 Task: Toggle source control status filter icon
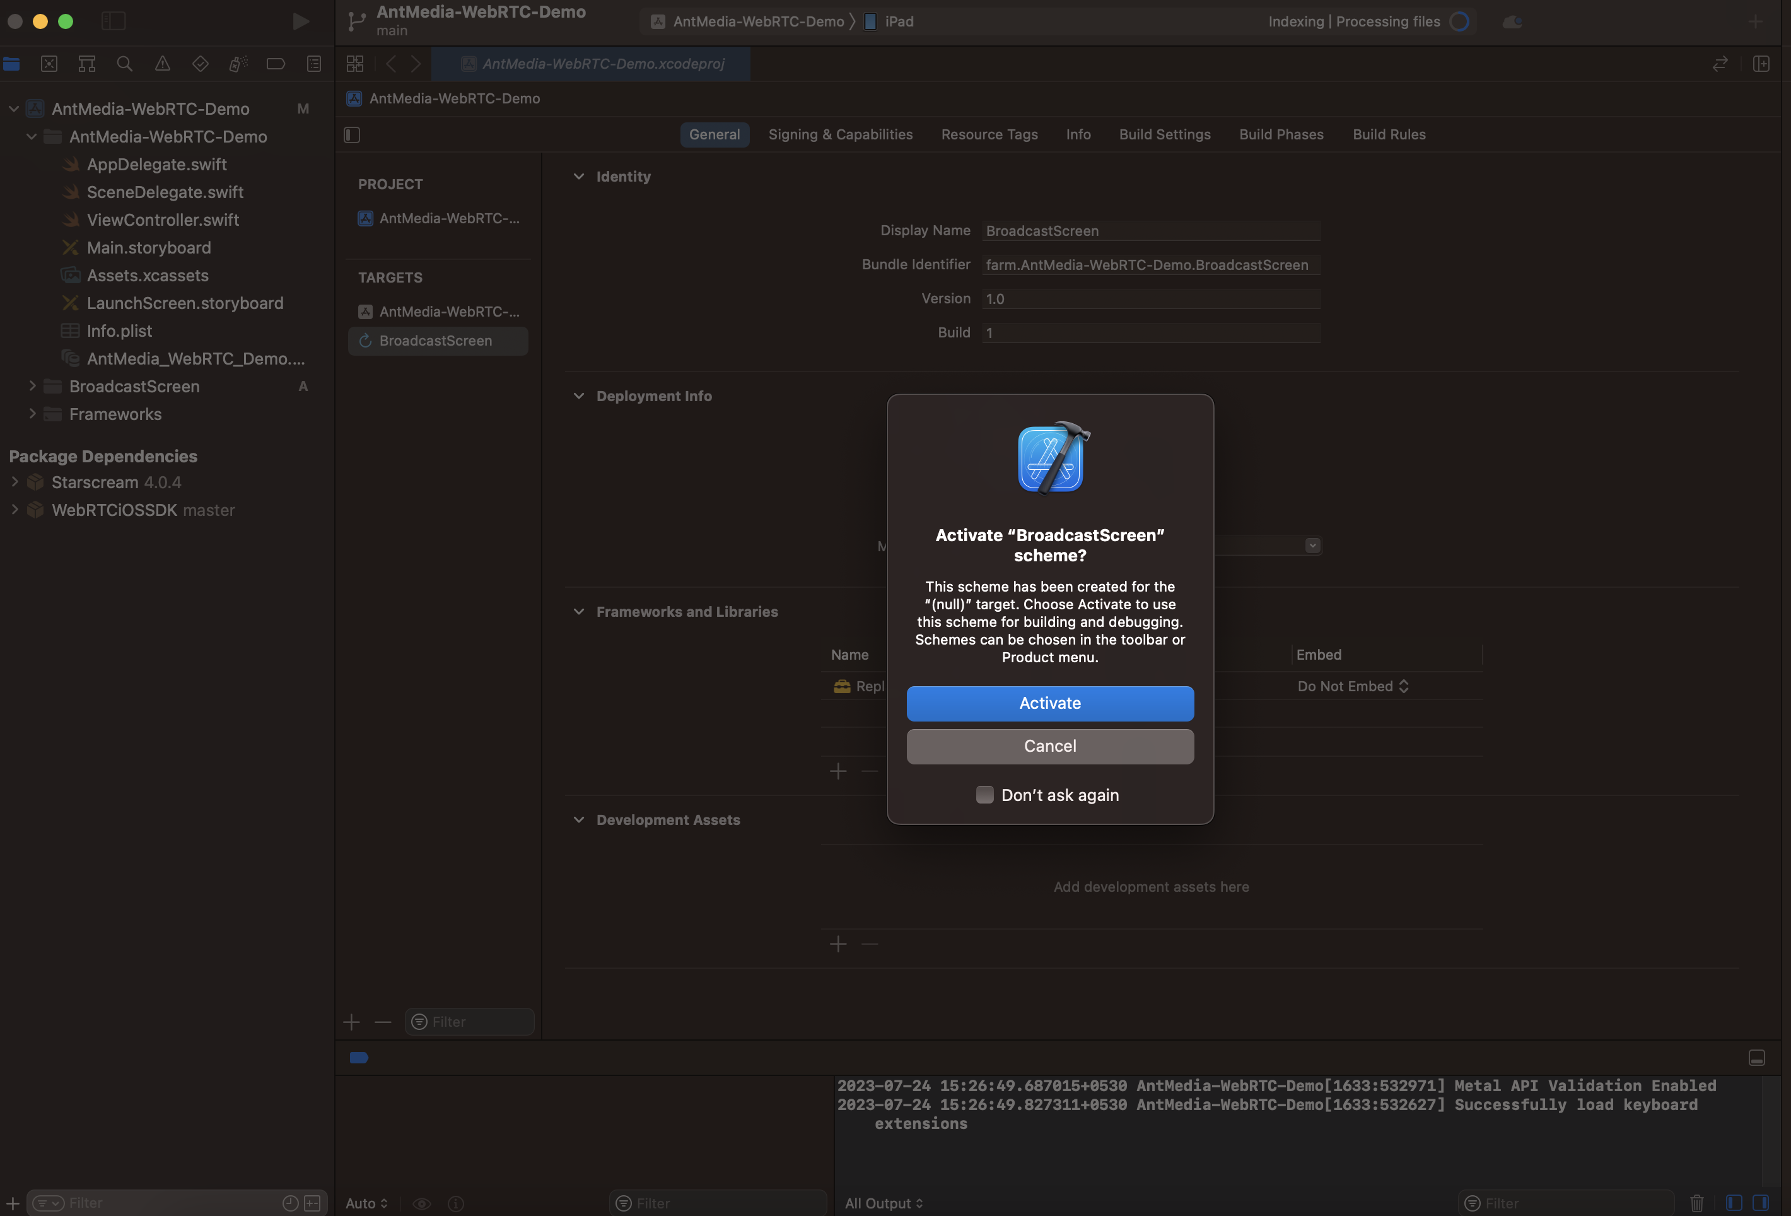312,1203
